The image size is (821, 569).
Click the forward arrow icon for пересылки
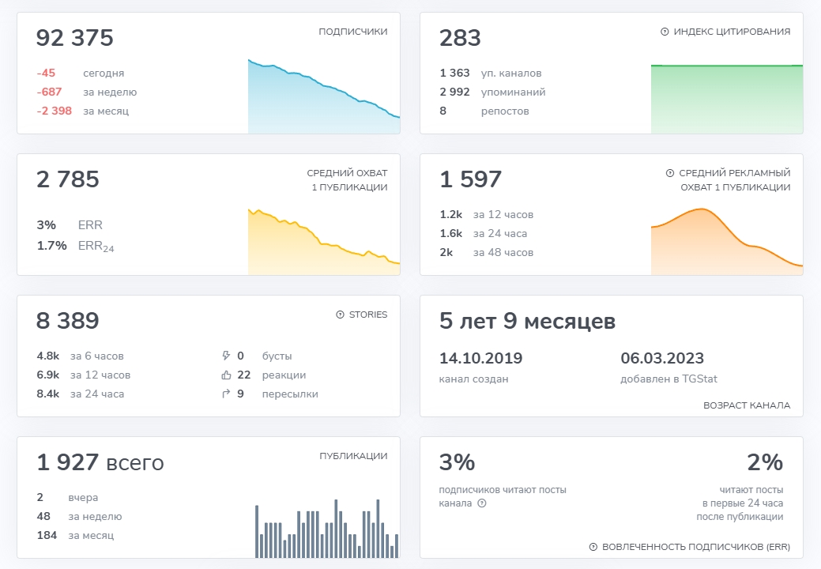227,394
